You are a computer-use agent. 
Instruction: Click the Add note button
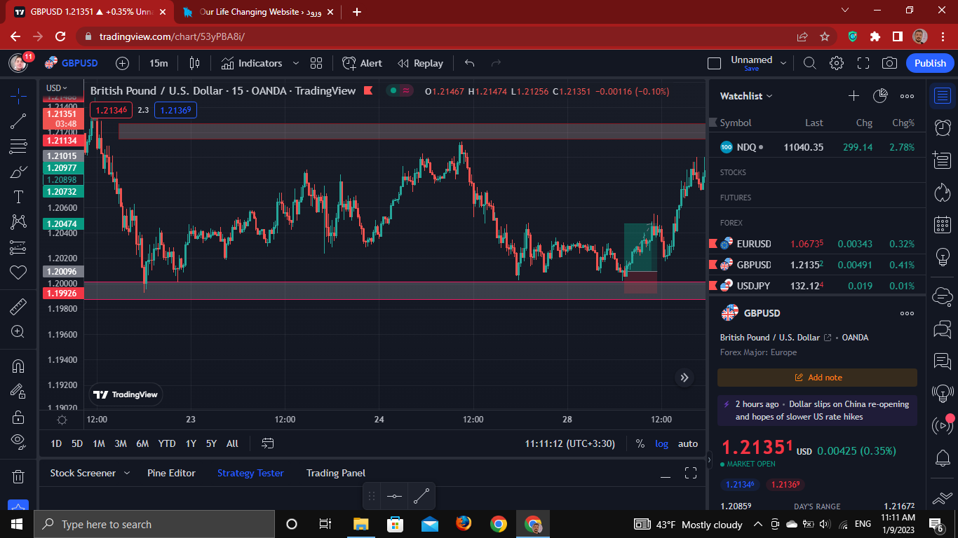click(x=817, y=378)
